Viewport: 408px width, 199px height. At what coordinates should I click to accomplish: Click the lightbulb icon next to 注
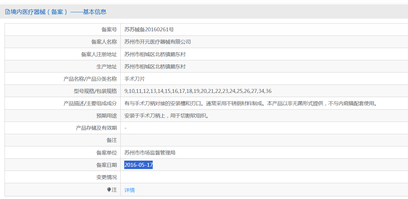[x=109, y=190]
